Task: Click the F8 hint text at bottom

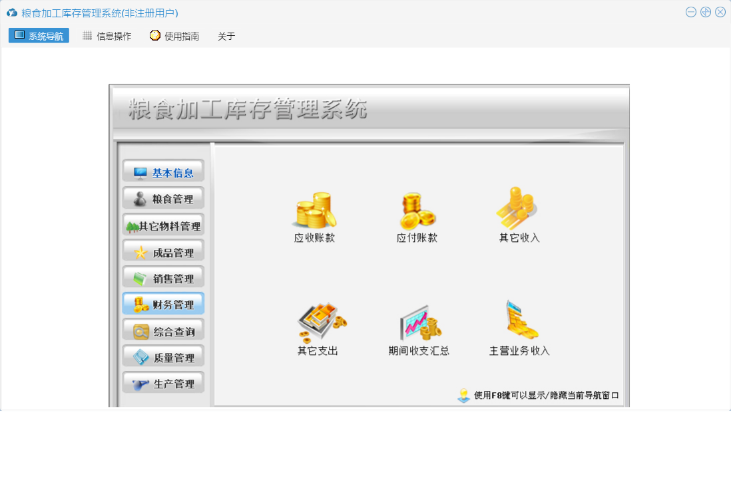Action: tap(547, 395)
